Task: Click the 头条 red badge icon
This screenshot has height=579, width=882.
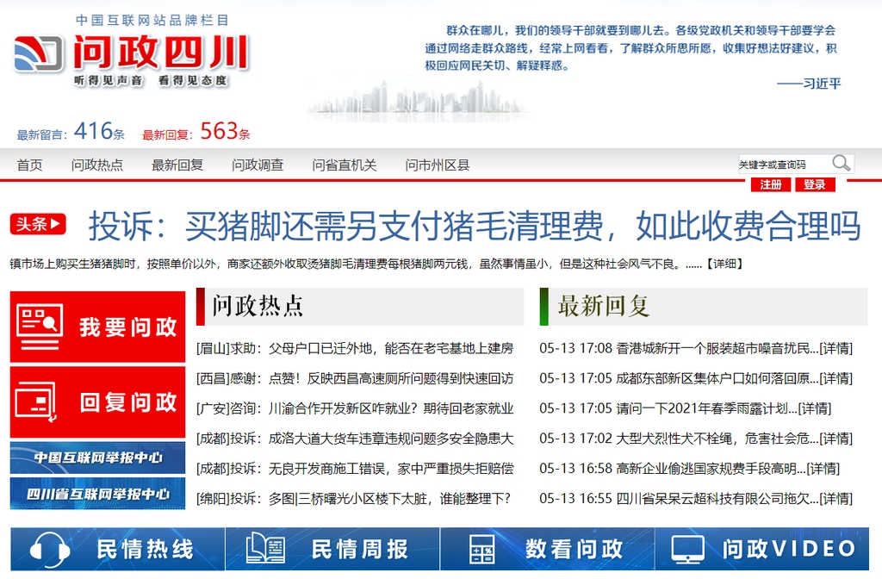Action: [38, 225]
